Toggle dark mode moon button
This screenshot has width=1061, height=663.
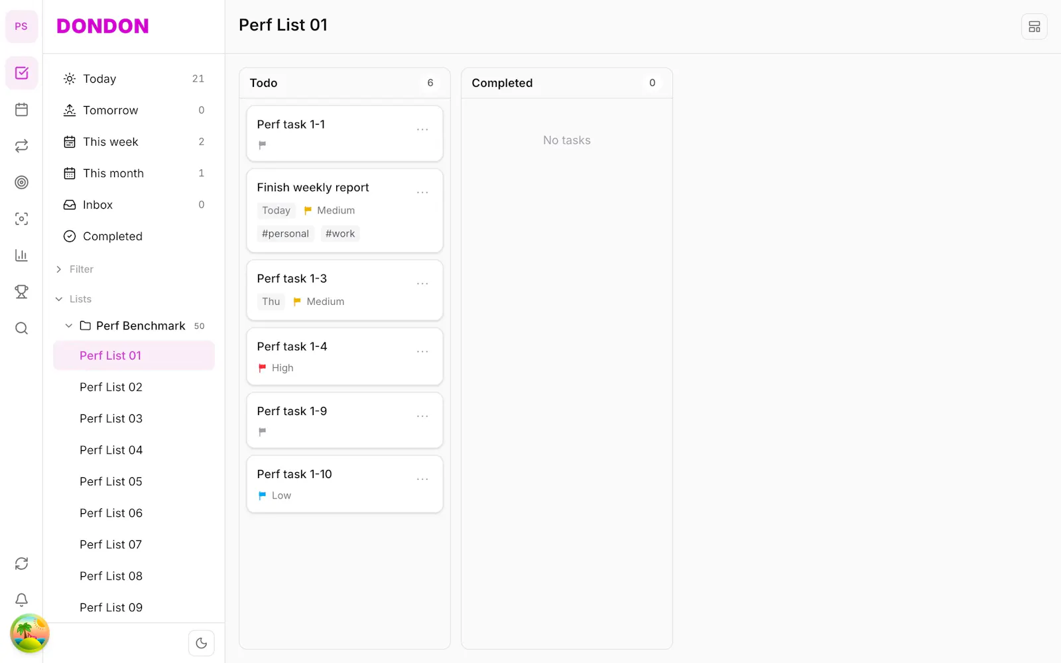coord(202,643)
